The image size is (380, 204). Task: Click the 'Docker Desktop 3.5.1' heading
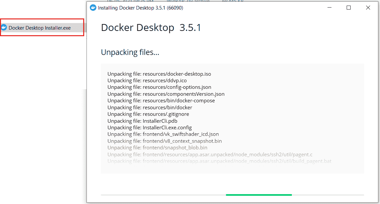coord(151,28)
